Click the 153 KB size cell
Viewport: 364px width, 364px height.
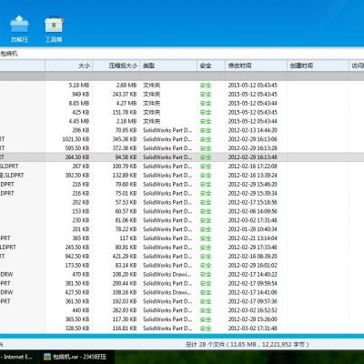coord(81,211)
